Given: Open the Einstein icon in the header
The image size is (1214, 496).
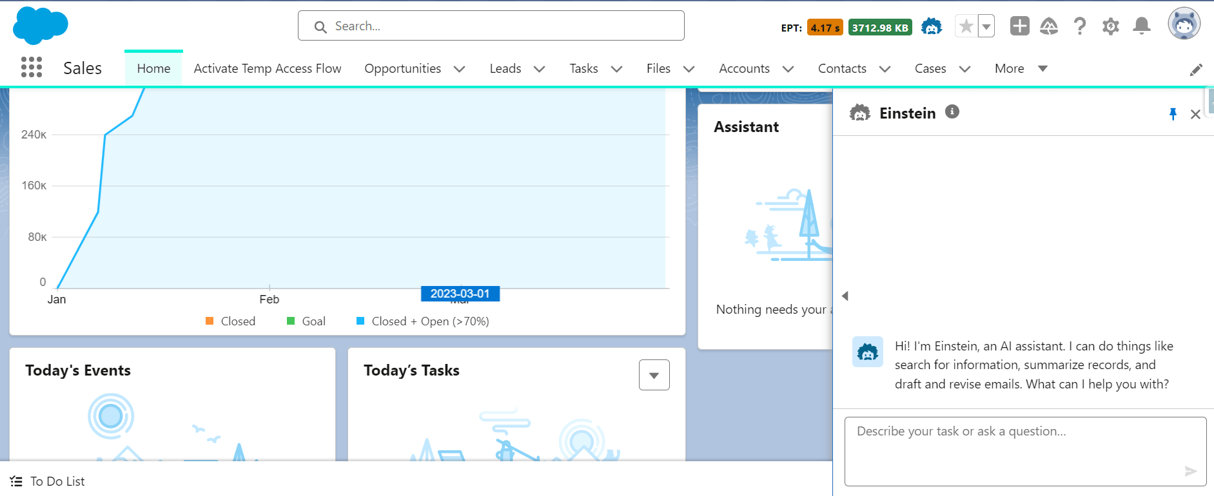Looking at the screenshot, I should [x=932, y=26].
